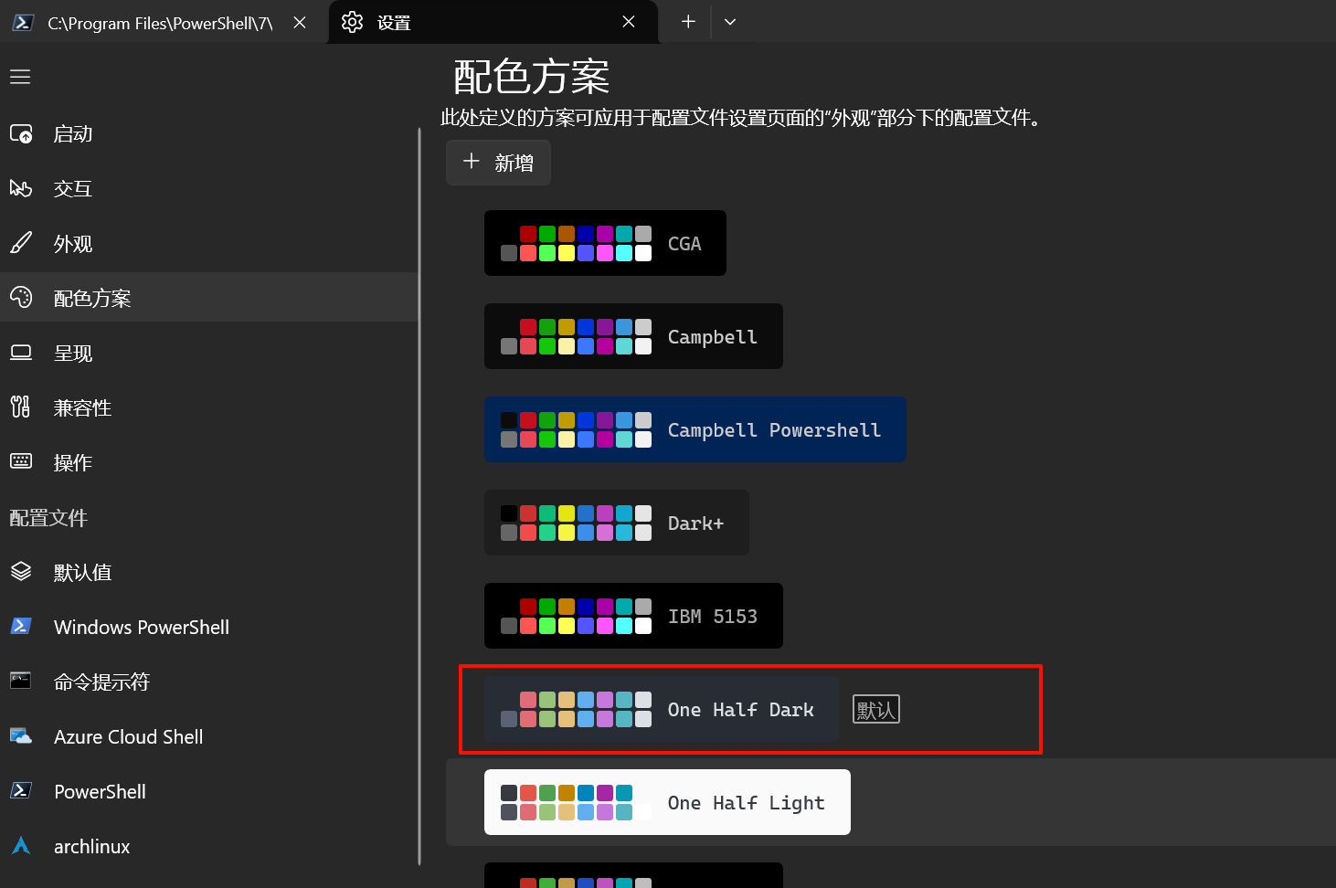The image size is (1336, 888).
Task: Click the Command Prompt (命令提示符) icon
Action: (x=21, y=682)
